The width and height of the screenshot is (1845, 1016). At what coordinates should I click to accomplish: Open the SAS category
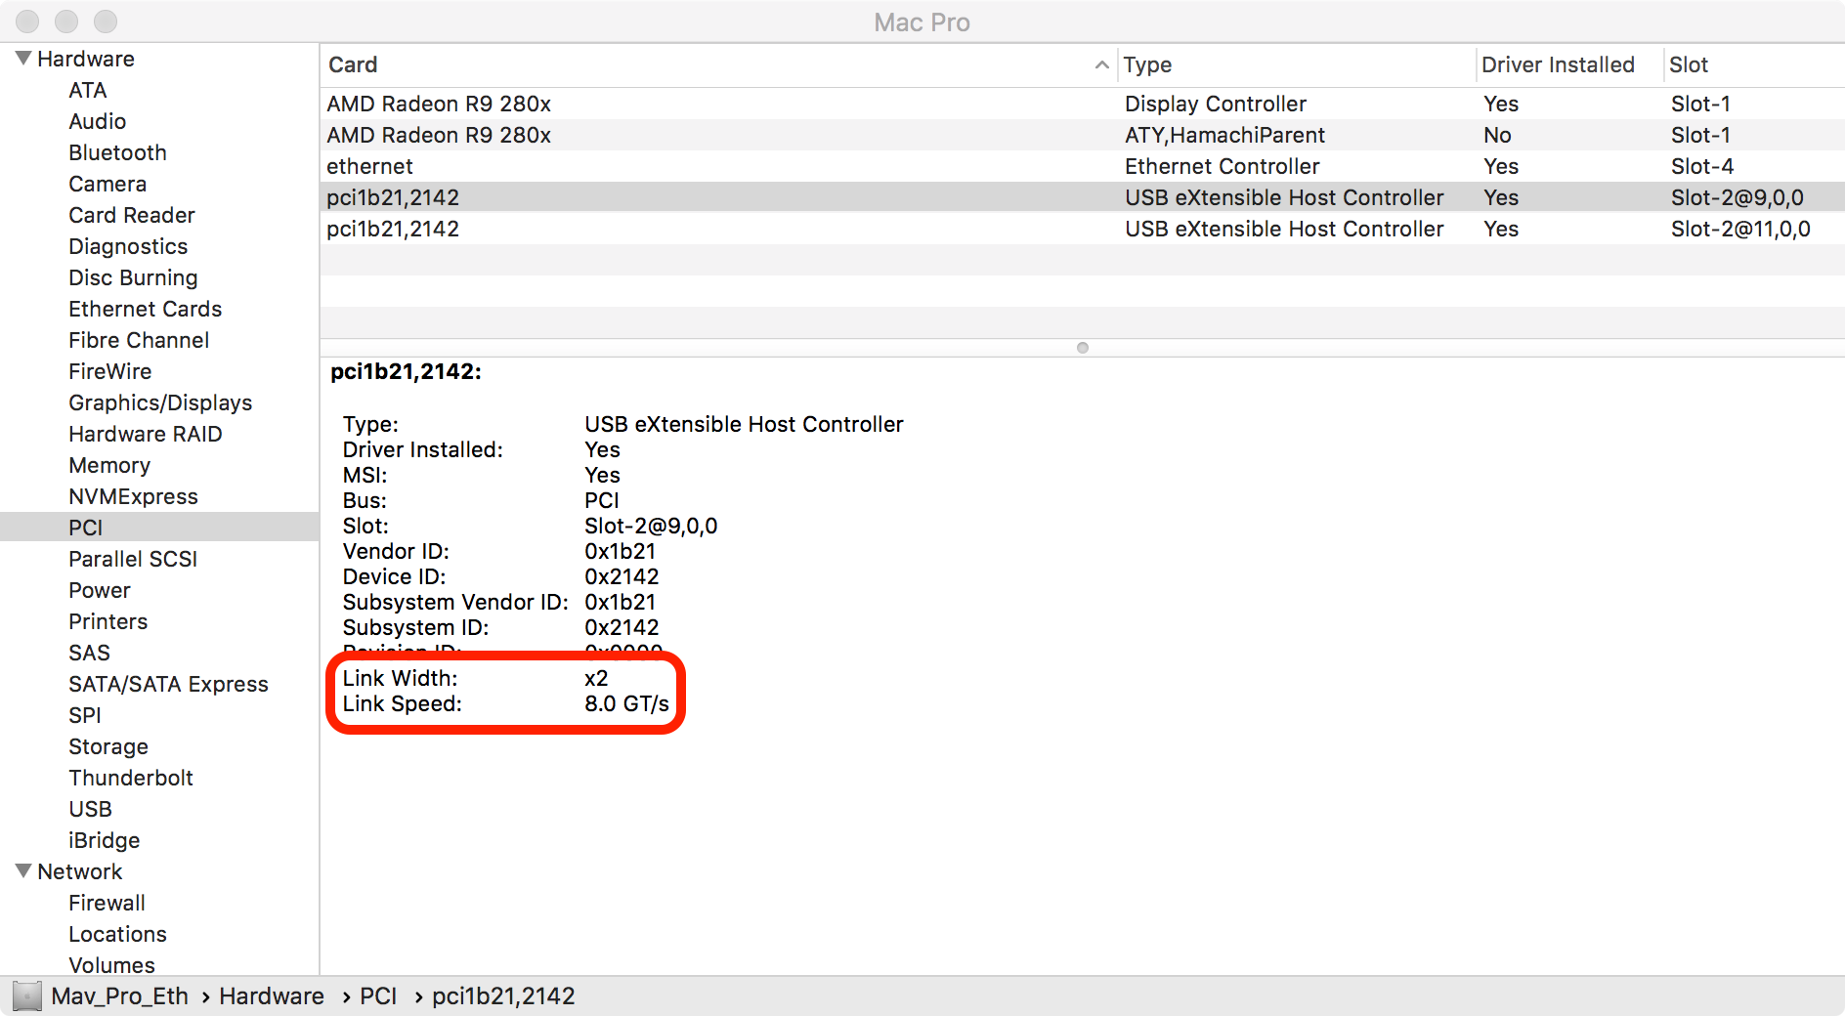[89, 653]
